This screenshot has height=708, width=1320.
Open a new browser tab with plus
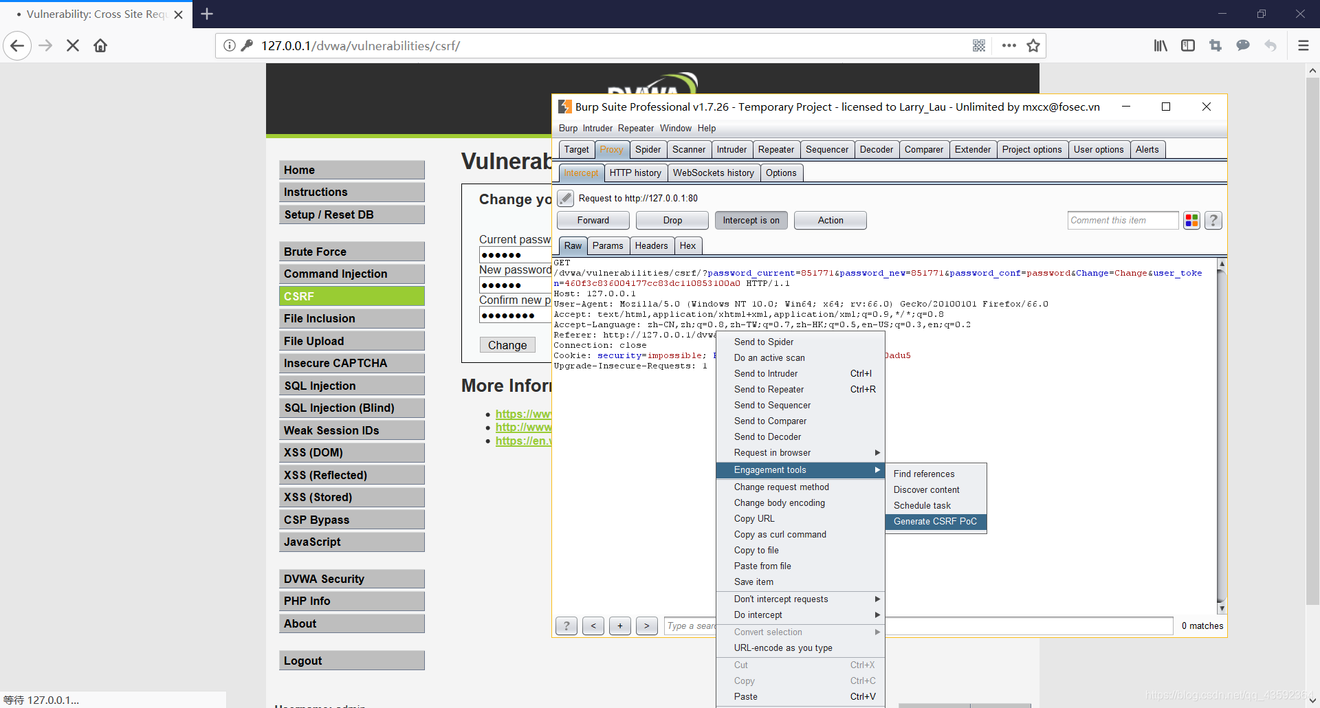tap(207, 14)
